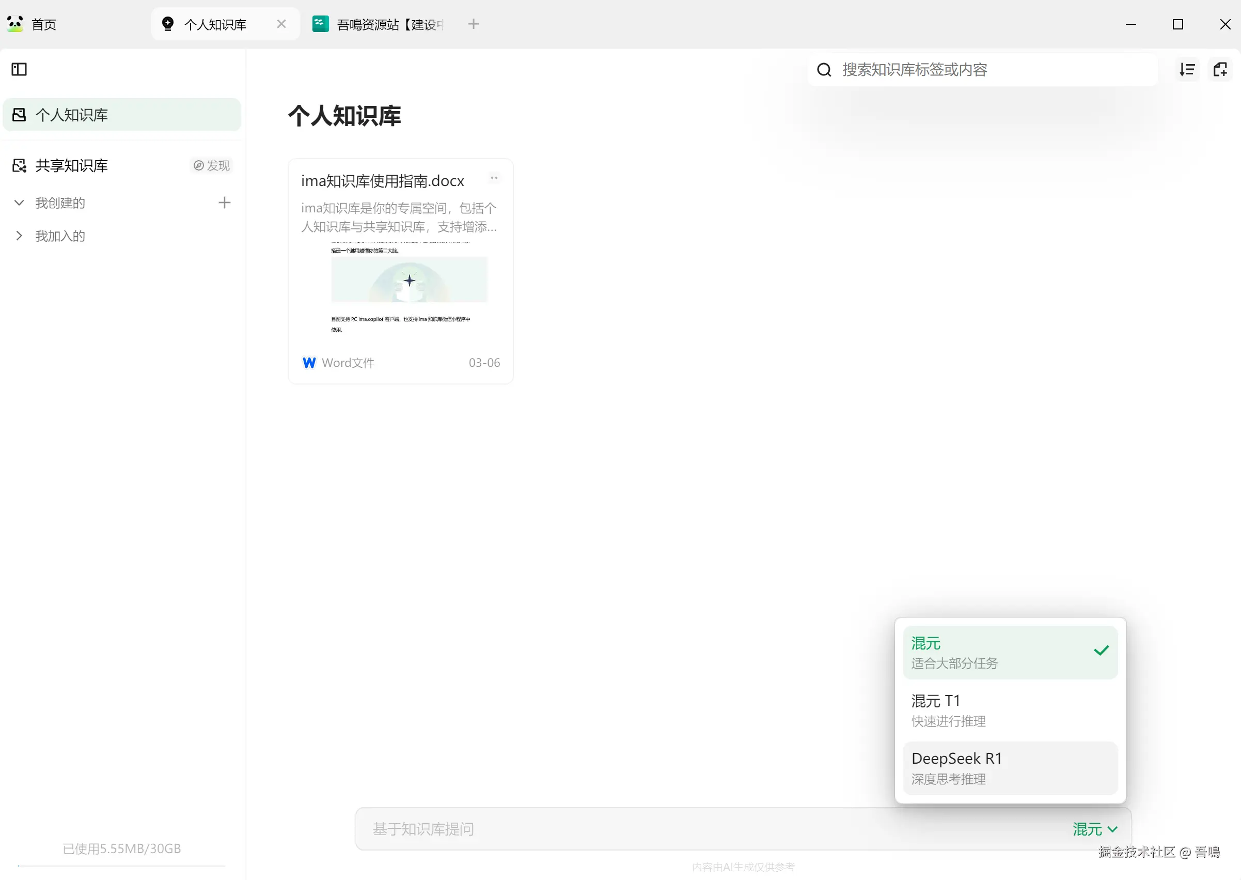
Task: Open the more options dots on the docx card
Action: (494, 178)
